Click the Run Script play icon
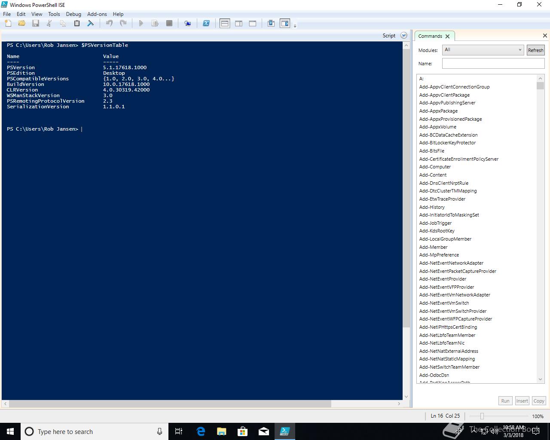 click(x=141, y=23)
